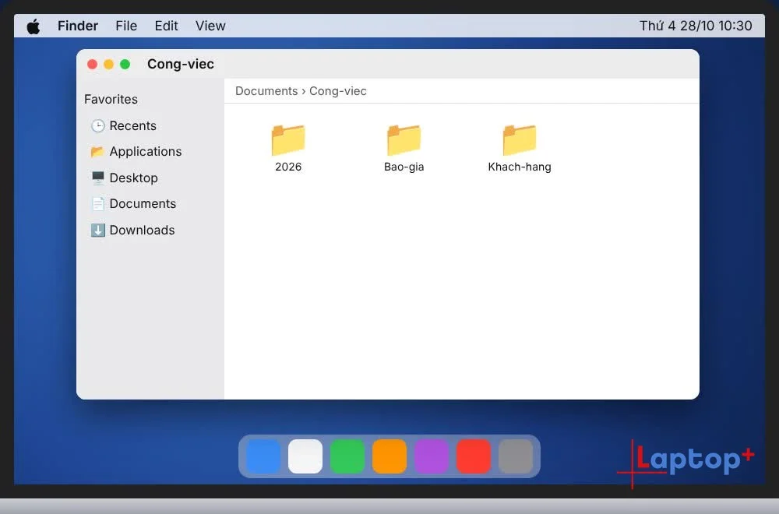Viewport: 779px width, 514px height.
Task: Open the Finder menu
Action: pos(77,26)
